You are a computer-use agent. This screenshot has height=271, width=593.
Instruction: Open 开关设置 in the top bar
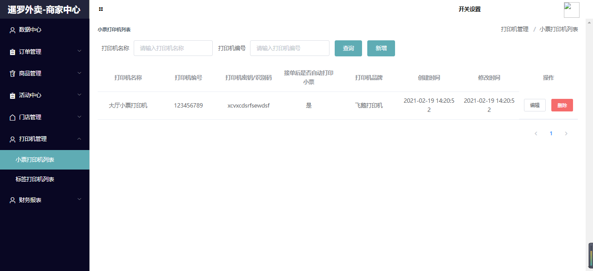click(470, 9)
